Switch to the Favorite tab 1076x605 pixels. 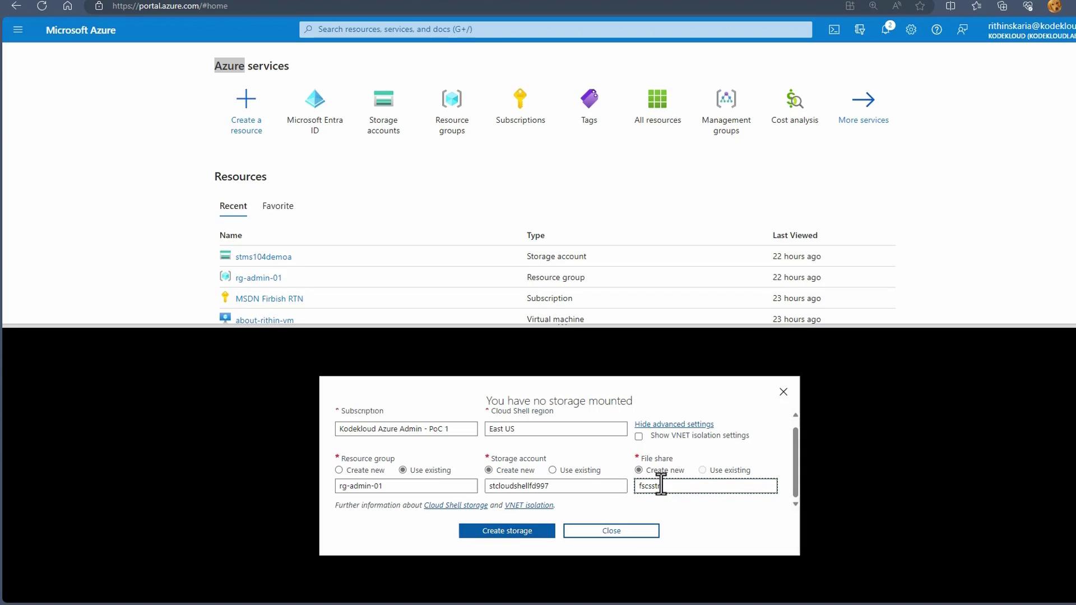click(278, 206)
